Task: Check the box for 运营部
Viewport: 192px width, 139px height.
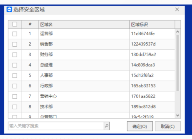Action: (x=15, y=34)
